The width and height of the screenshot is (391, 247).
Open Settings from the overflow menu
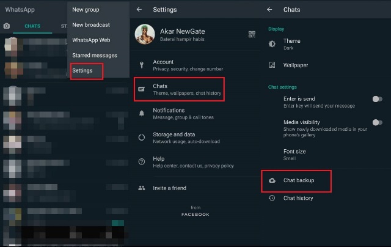(x=82, y=70)
